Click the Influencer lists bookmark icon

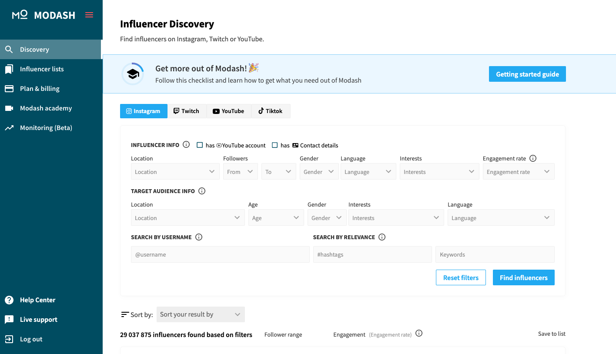(x=9, y=69)
